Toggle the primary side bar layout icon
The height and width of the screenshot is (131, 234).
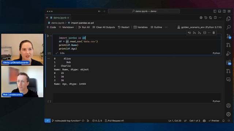[215, 11]
